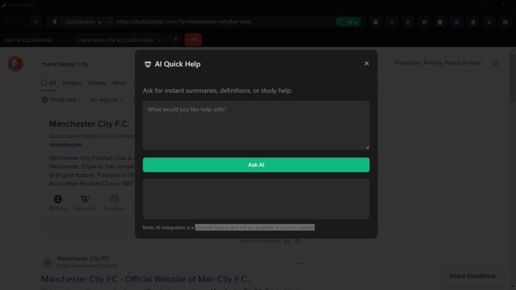
Task: Click the green '50 g' eco badge
Action: click(x=348, y=22)
